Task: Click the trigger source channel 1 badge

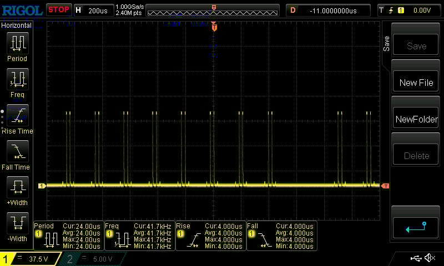Action: [401, 11]
